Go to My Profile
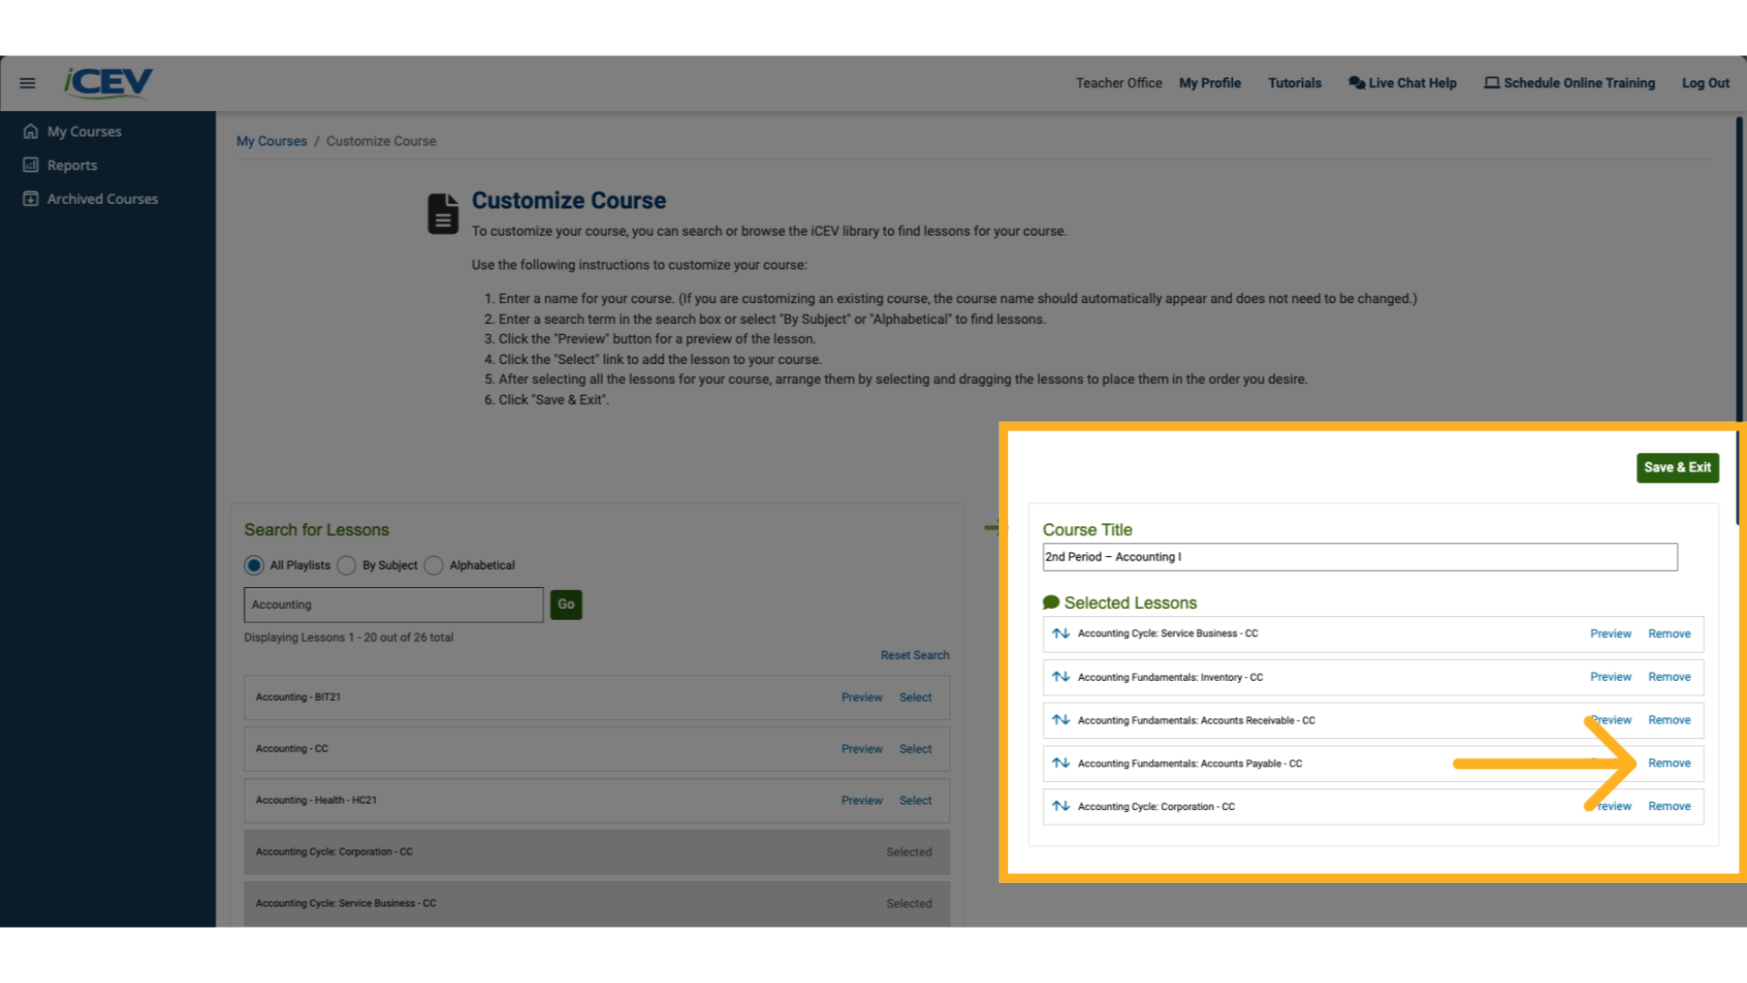The height and width of the screenshot is (983, 1747). point(1210,83)
